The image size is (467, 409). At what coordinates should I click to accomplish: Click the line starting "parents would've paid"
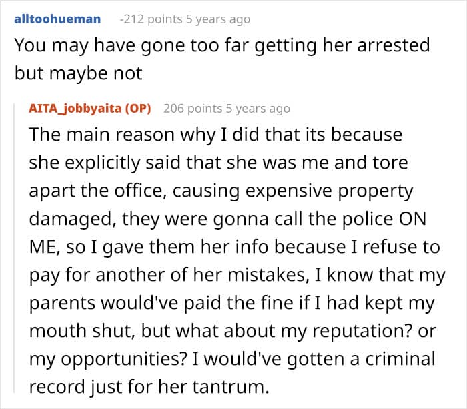[x=231, y=303]
